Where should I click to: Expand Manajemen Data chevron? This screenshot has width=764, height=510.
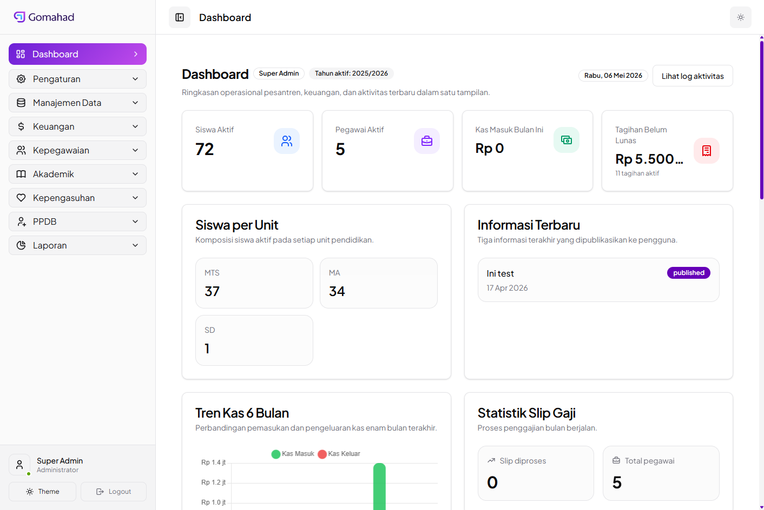point(135,103)
